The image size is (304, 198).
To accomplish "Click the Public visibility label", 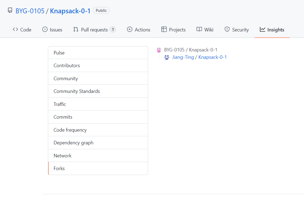I will (x=101, y=11).
